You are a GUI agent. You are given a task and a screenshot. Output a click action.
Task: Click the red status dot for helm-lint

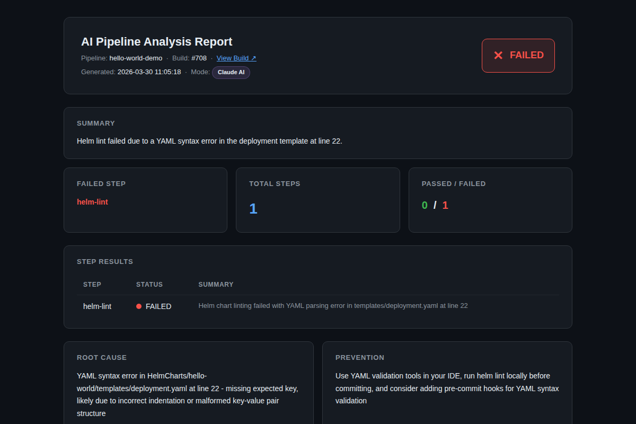pos(139,306)
